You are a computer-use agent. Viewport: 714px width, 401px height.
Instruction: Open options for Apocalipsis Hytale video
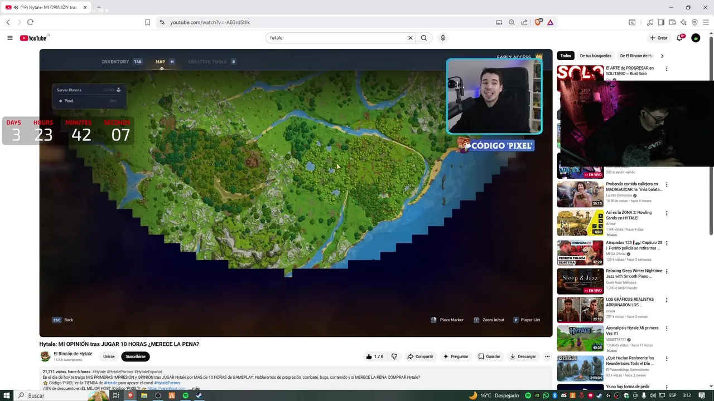point(667,329)
